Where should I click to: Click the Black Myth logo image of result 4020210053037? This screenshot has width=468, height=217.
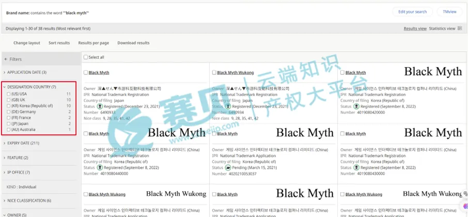click(305, 133)
